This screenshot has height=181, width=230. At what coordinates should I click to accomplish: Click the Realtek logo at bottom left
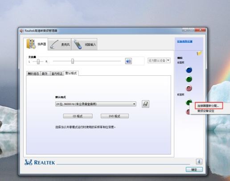[x=40, y=162]
